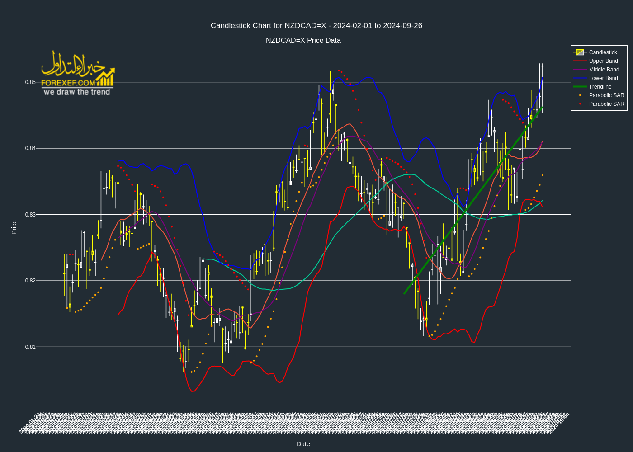Click the candlestick legend icon
This screenshot has height=452, width=633.
click(x=580, y=52)
